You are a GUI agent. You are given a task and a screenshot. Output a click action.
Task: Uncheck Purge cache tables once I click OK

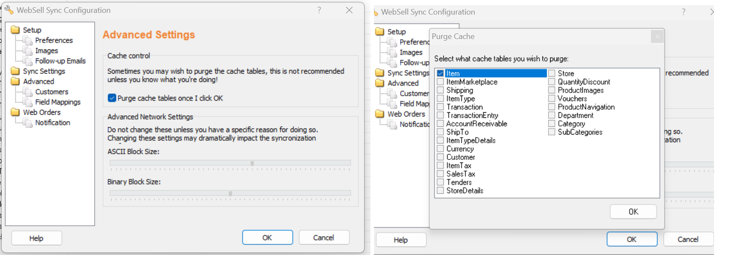point(112,98)
